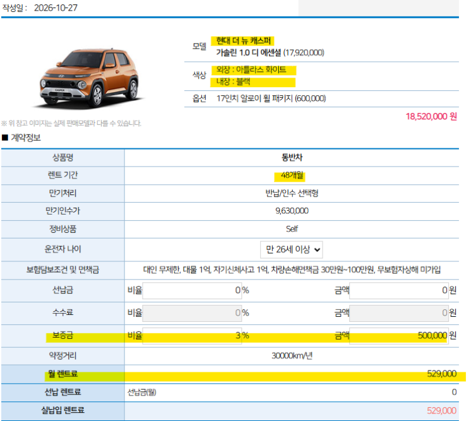
Task: Click the value 반납/인수 선택형
Action: click(x=292, y=193)
